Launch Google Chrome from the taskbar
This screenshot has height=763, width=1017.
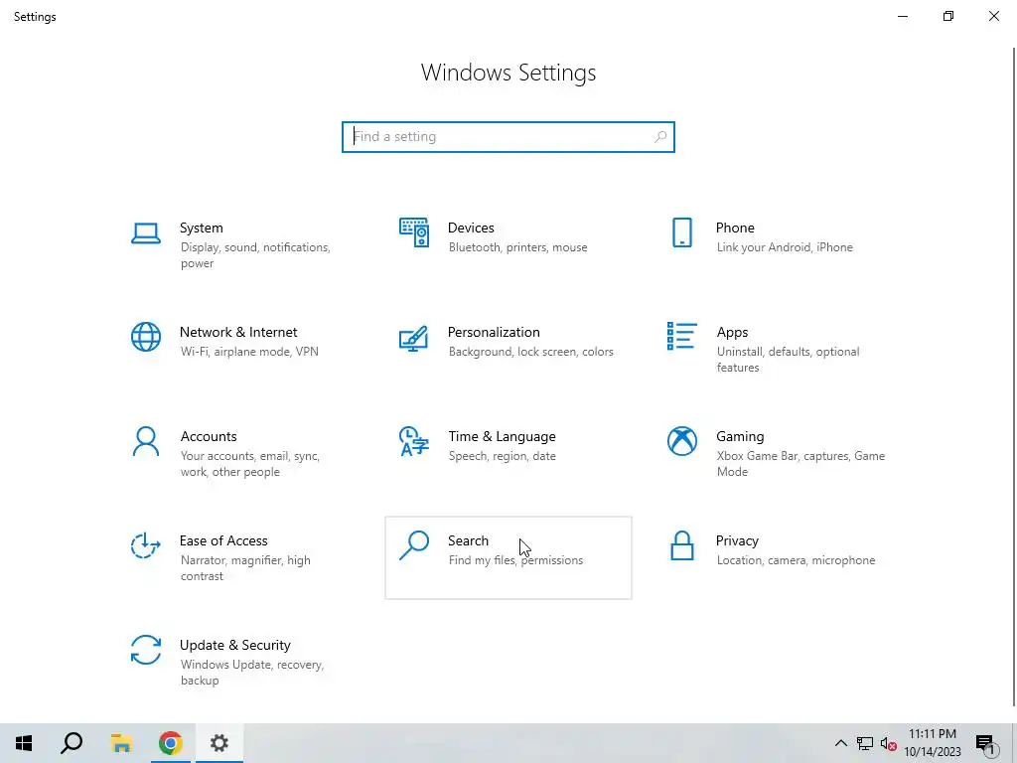170,743
